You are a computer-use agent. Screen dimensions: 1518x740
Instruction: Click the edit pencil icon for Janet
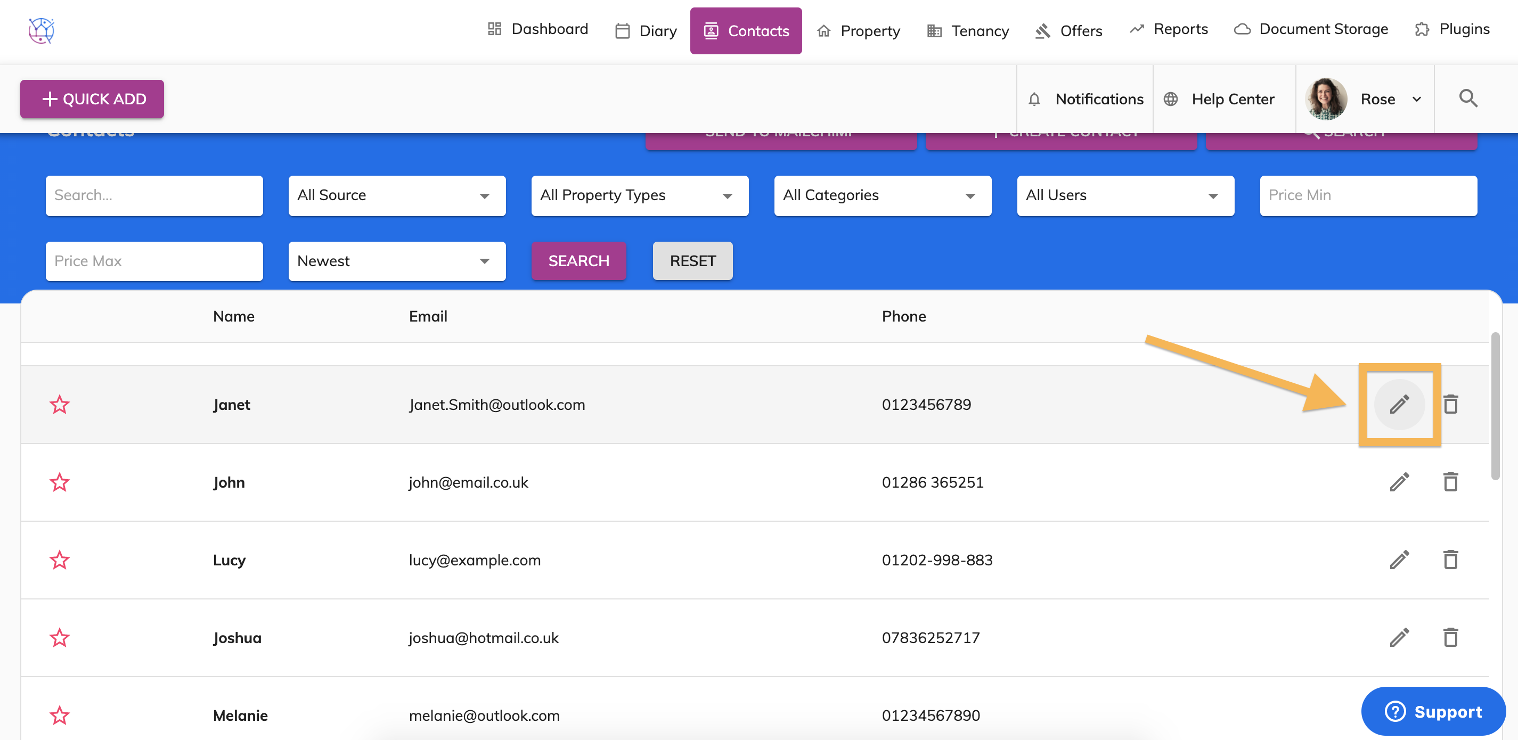[x=1399, y=404]
